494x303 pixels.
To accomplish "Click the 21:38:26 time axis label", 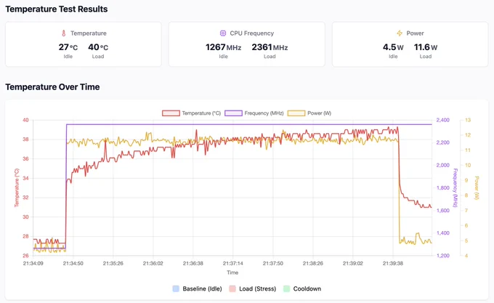I will coord(313,263).
